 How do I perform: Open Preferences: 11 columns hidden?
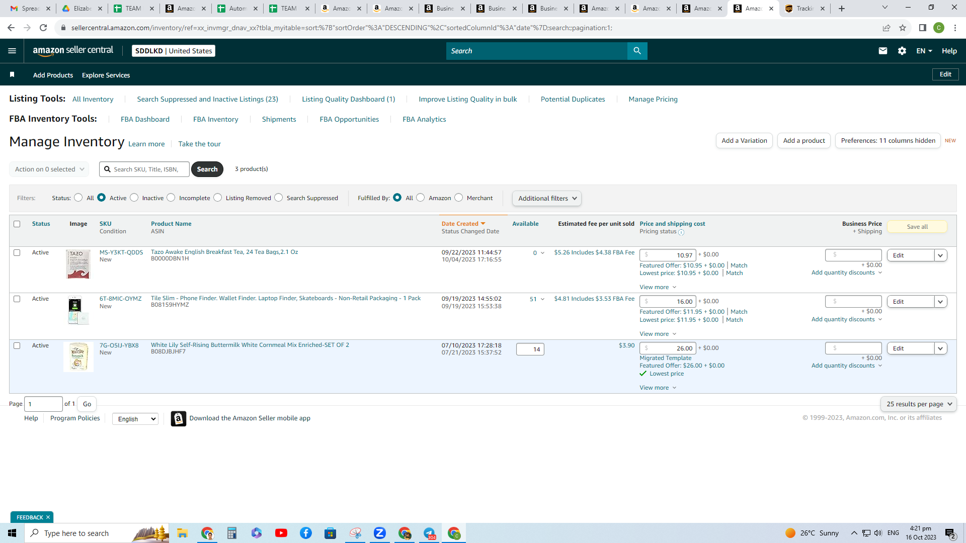coord(888,140)
